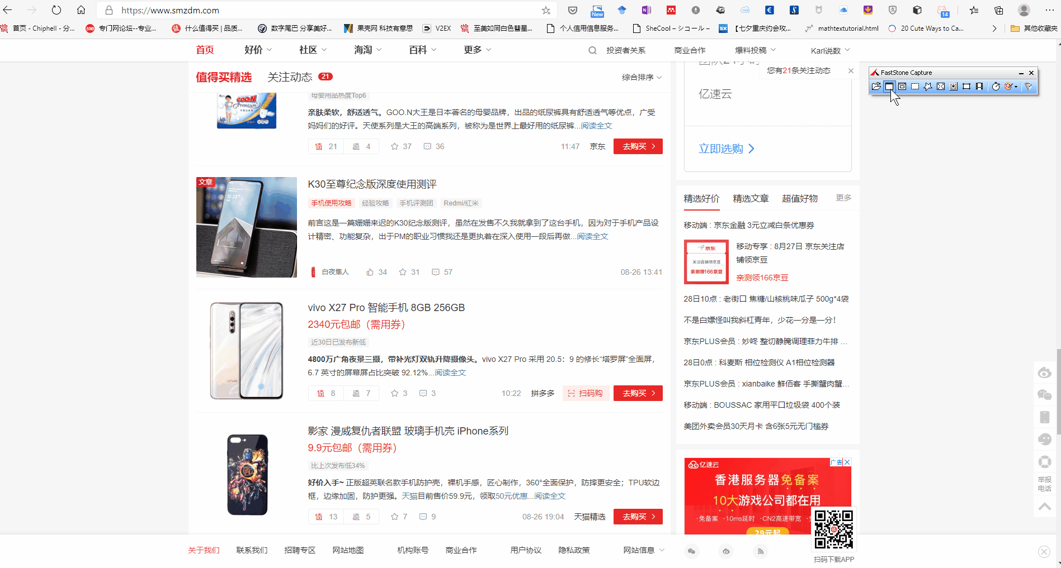Open 立即选购 link in ad panel

point(726,149)
